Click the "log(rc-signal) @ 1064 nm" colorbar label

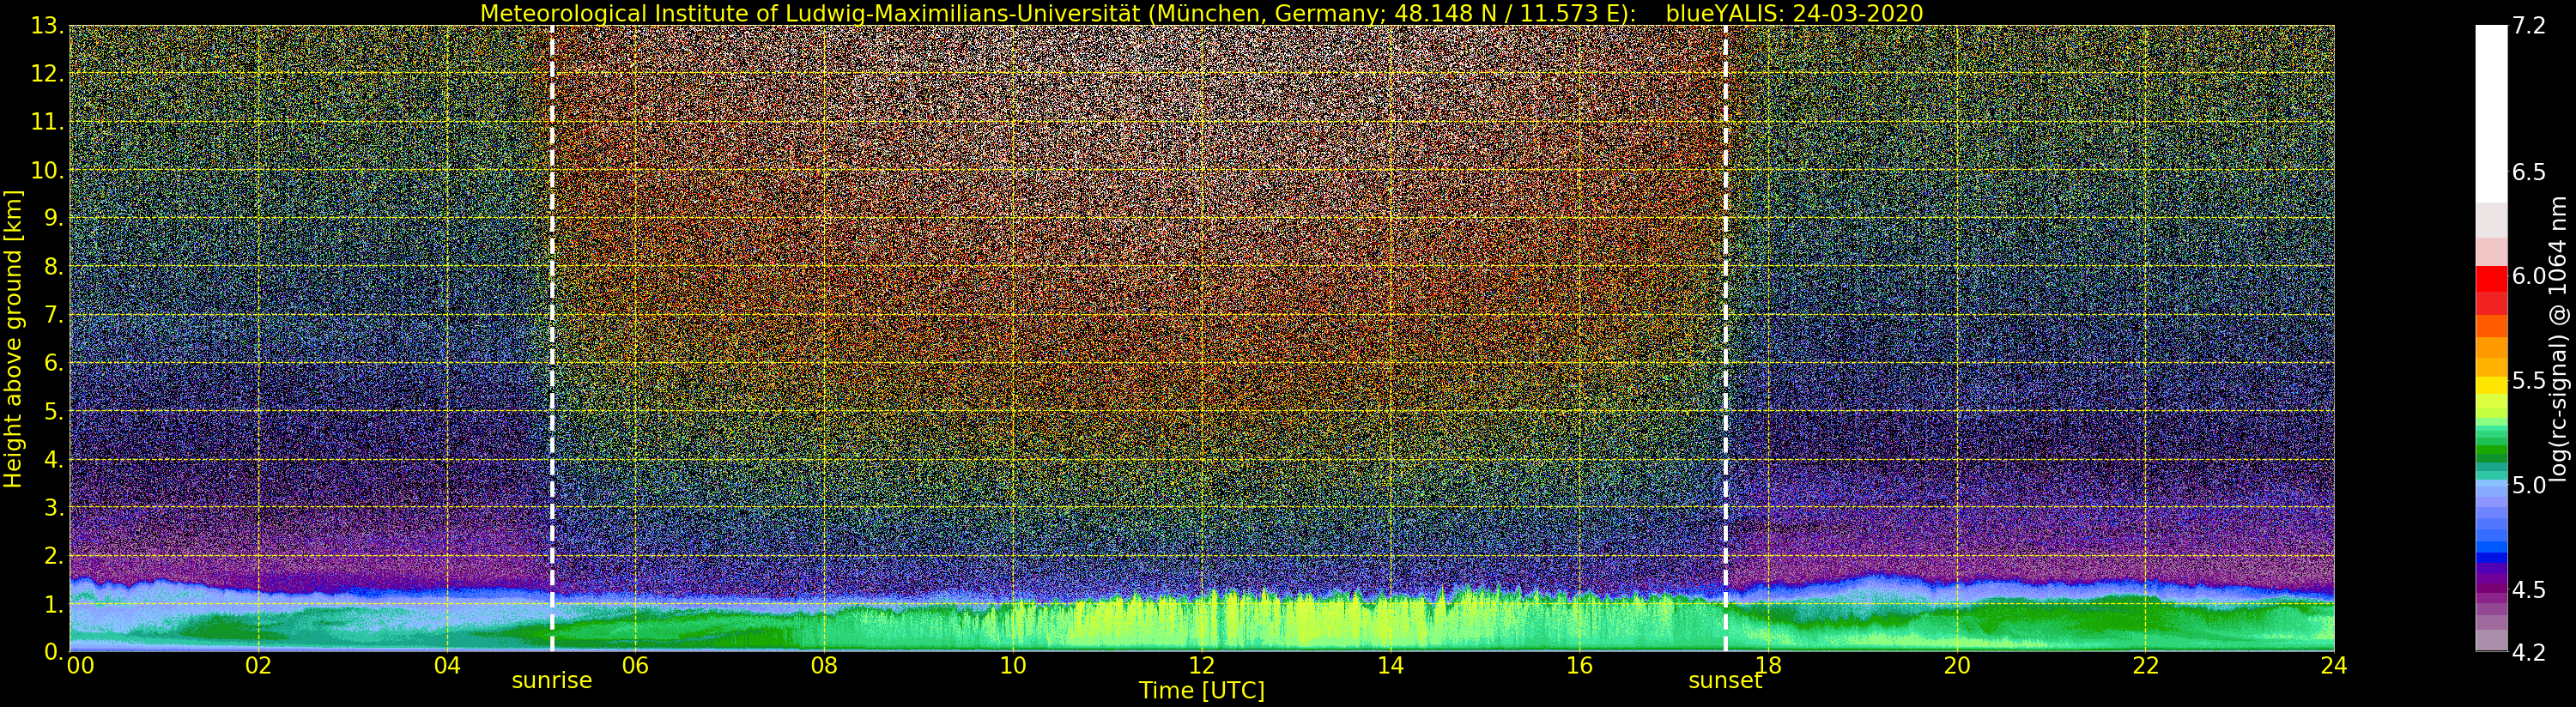[x=2558, y=338]
